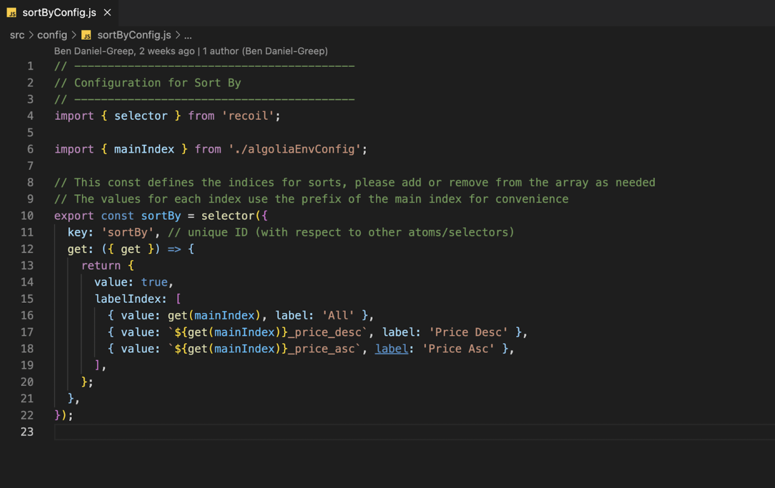Click line number 23 in gutter
Viewport: 775px width, 488px height.
(27, 432)
